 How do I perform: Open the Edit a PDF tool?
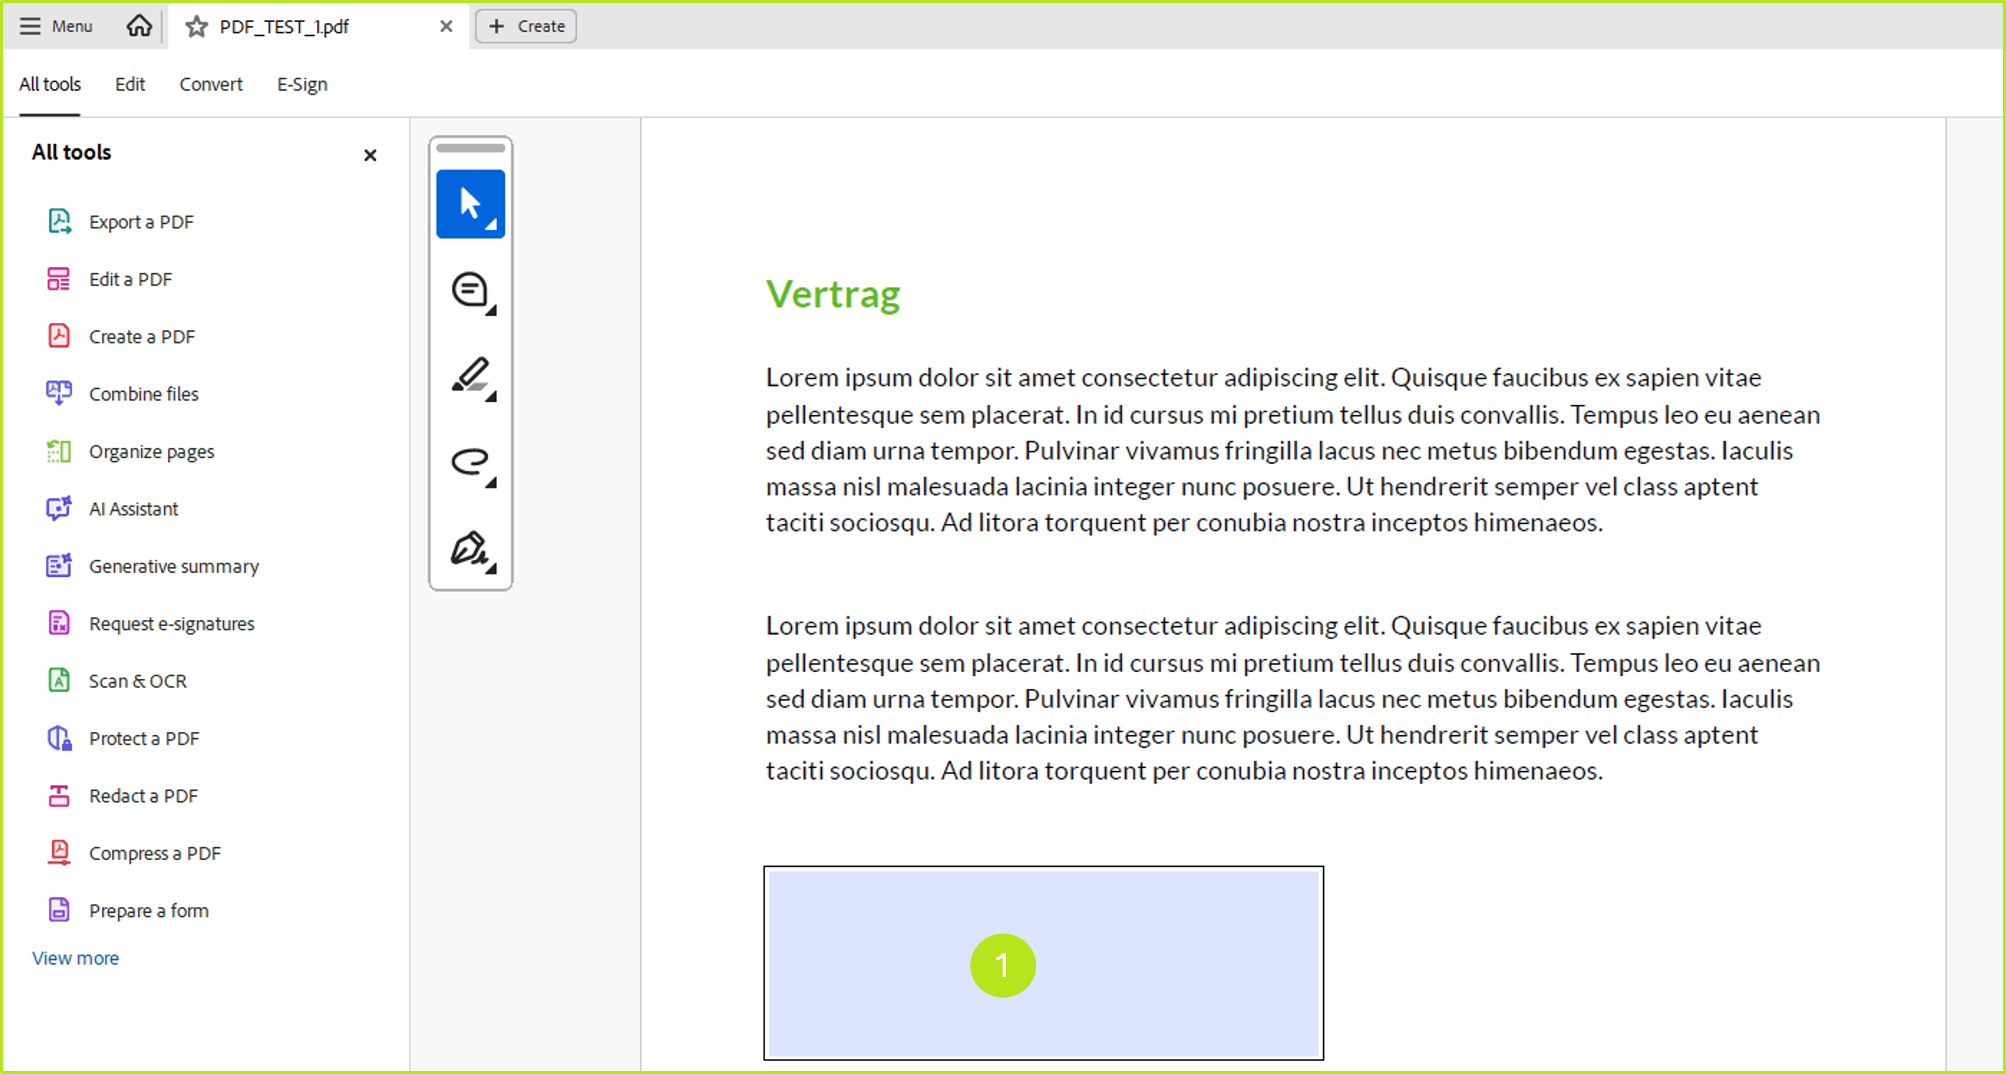tap(130, 279)
